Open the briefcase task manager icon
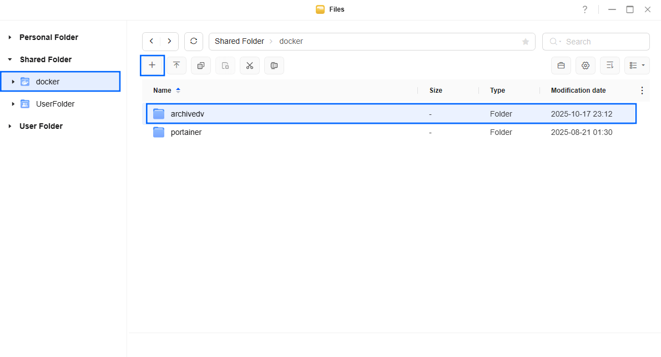 tap(561, 66)
